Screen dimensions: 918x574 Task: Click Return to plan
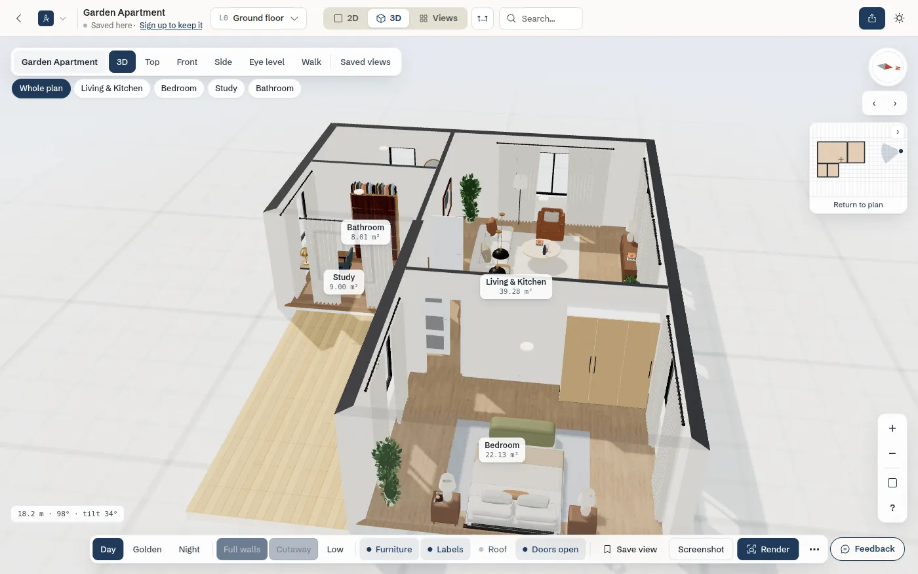coord(858,205)
